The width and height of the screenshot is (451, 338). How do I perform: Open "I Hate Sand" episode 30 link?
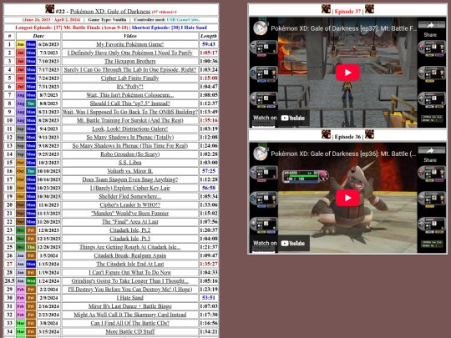click(130, 298)
